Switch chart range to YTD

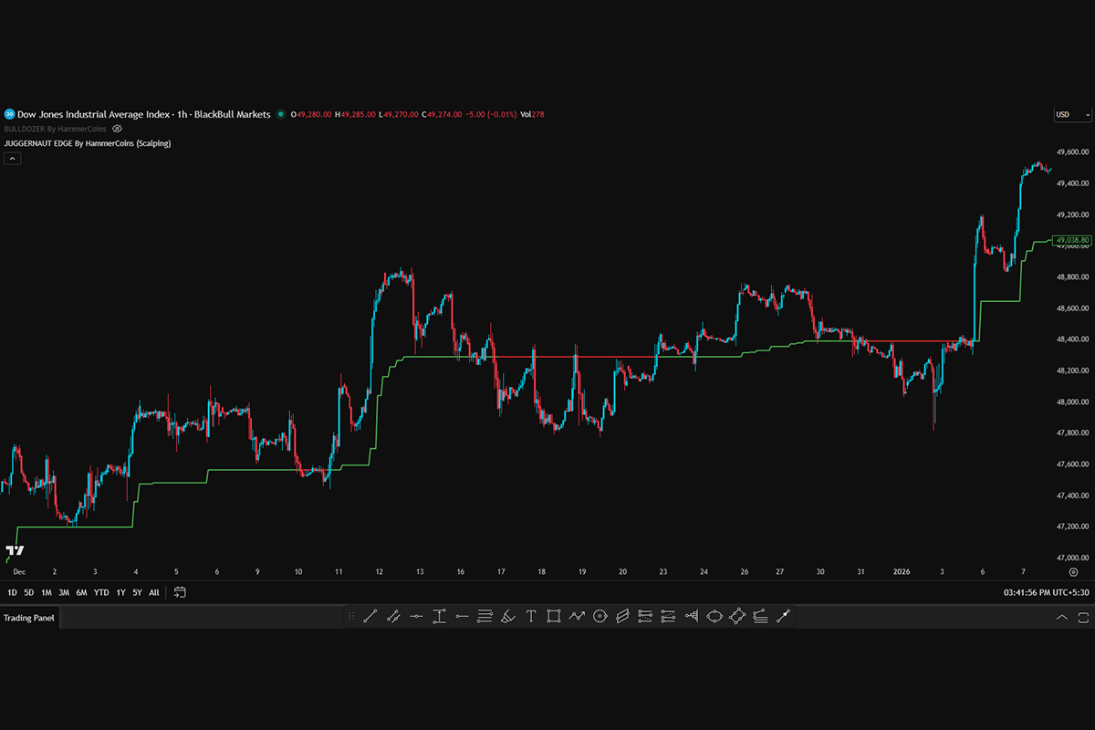(100, 592)
